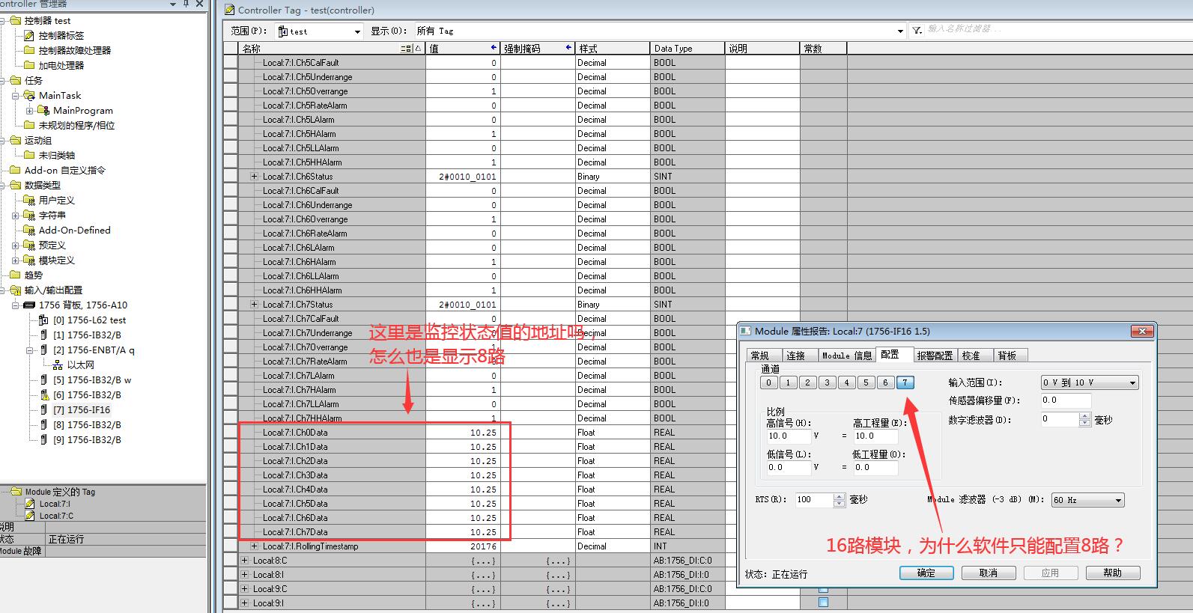Click the 确定 button
The image size is (1193, 613).
coord(926,573)
